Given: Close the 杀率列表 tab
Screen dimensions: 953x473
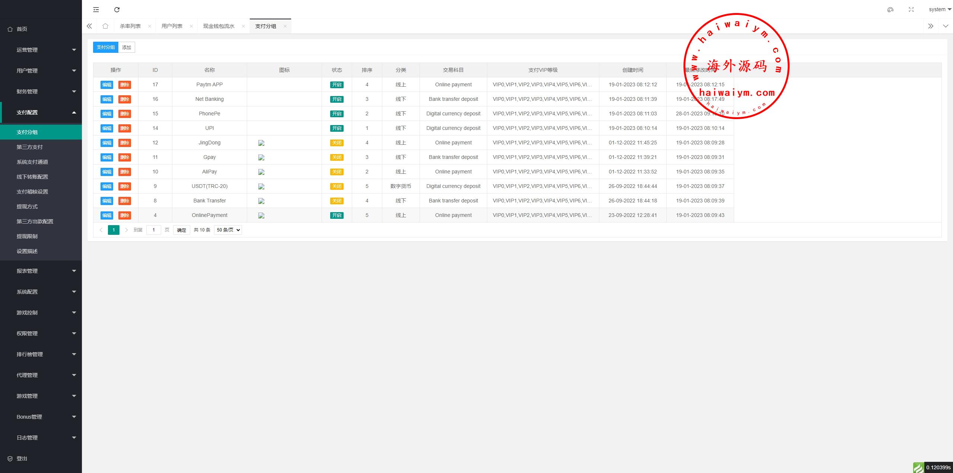Looking at the screenshot, I should [x=149, y=26].
